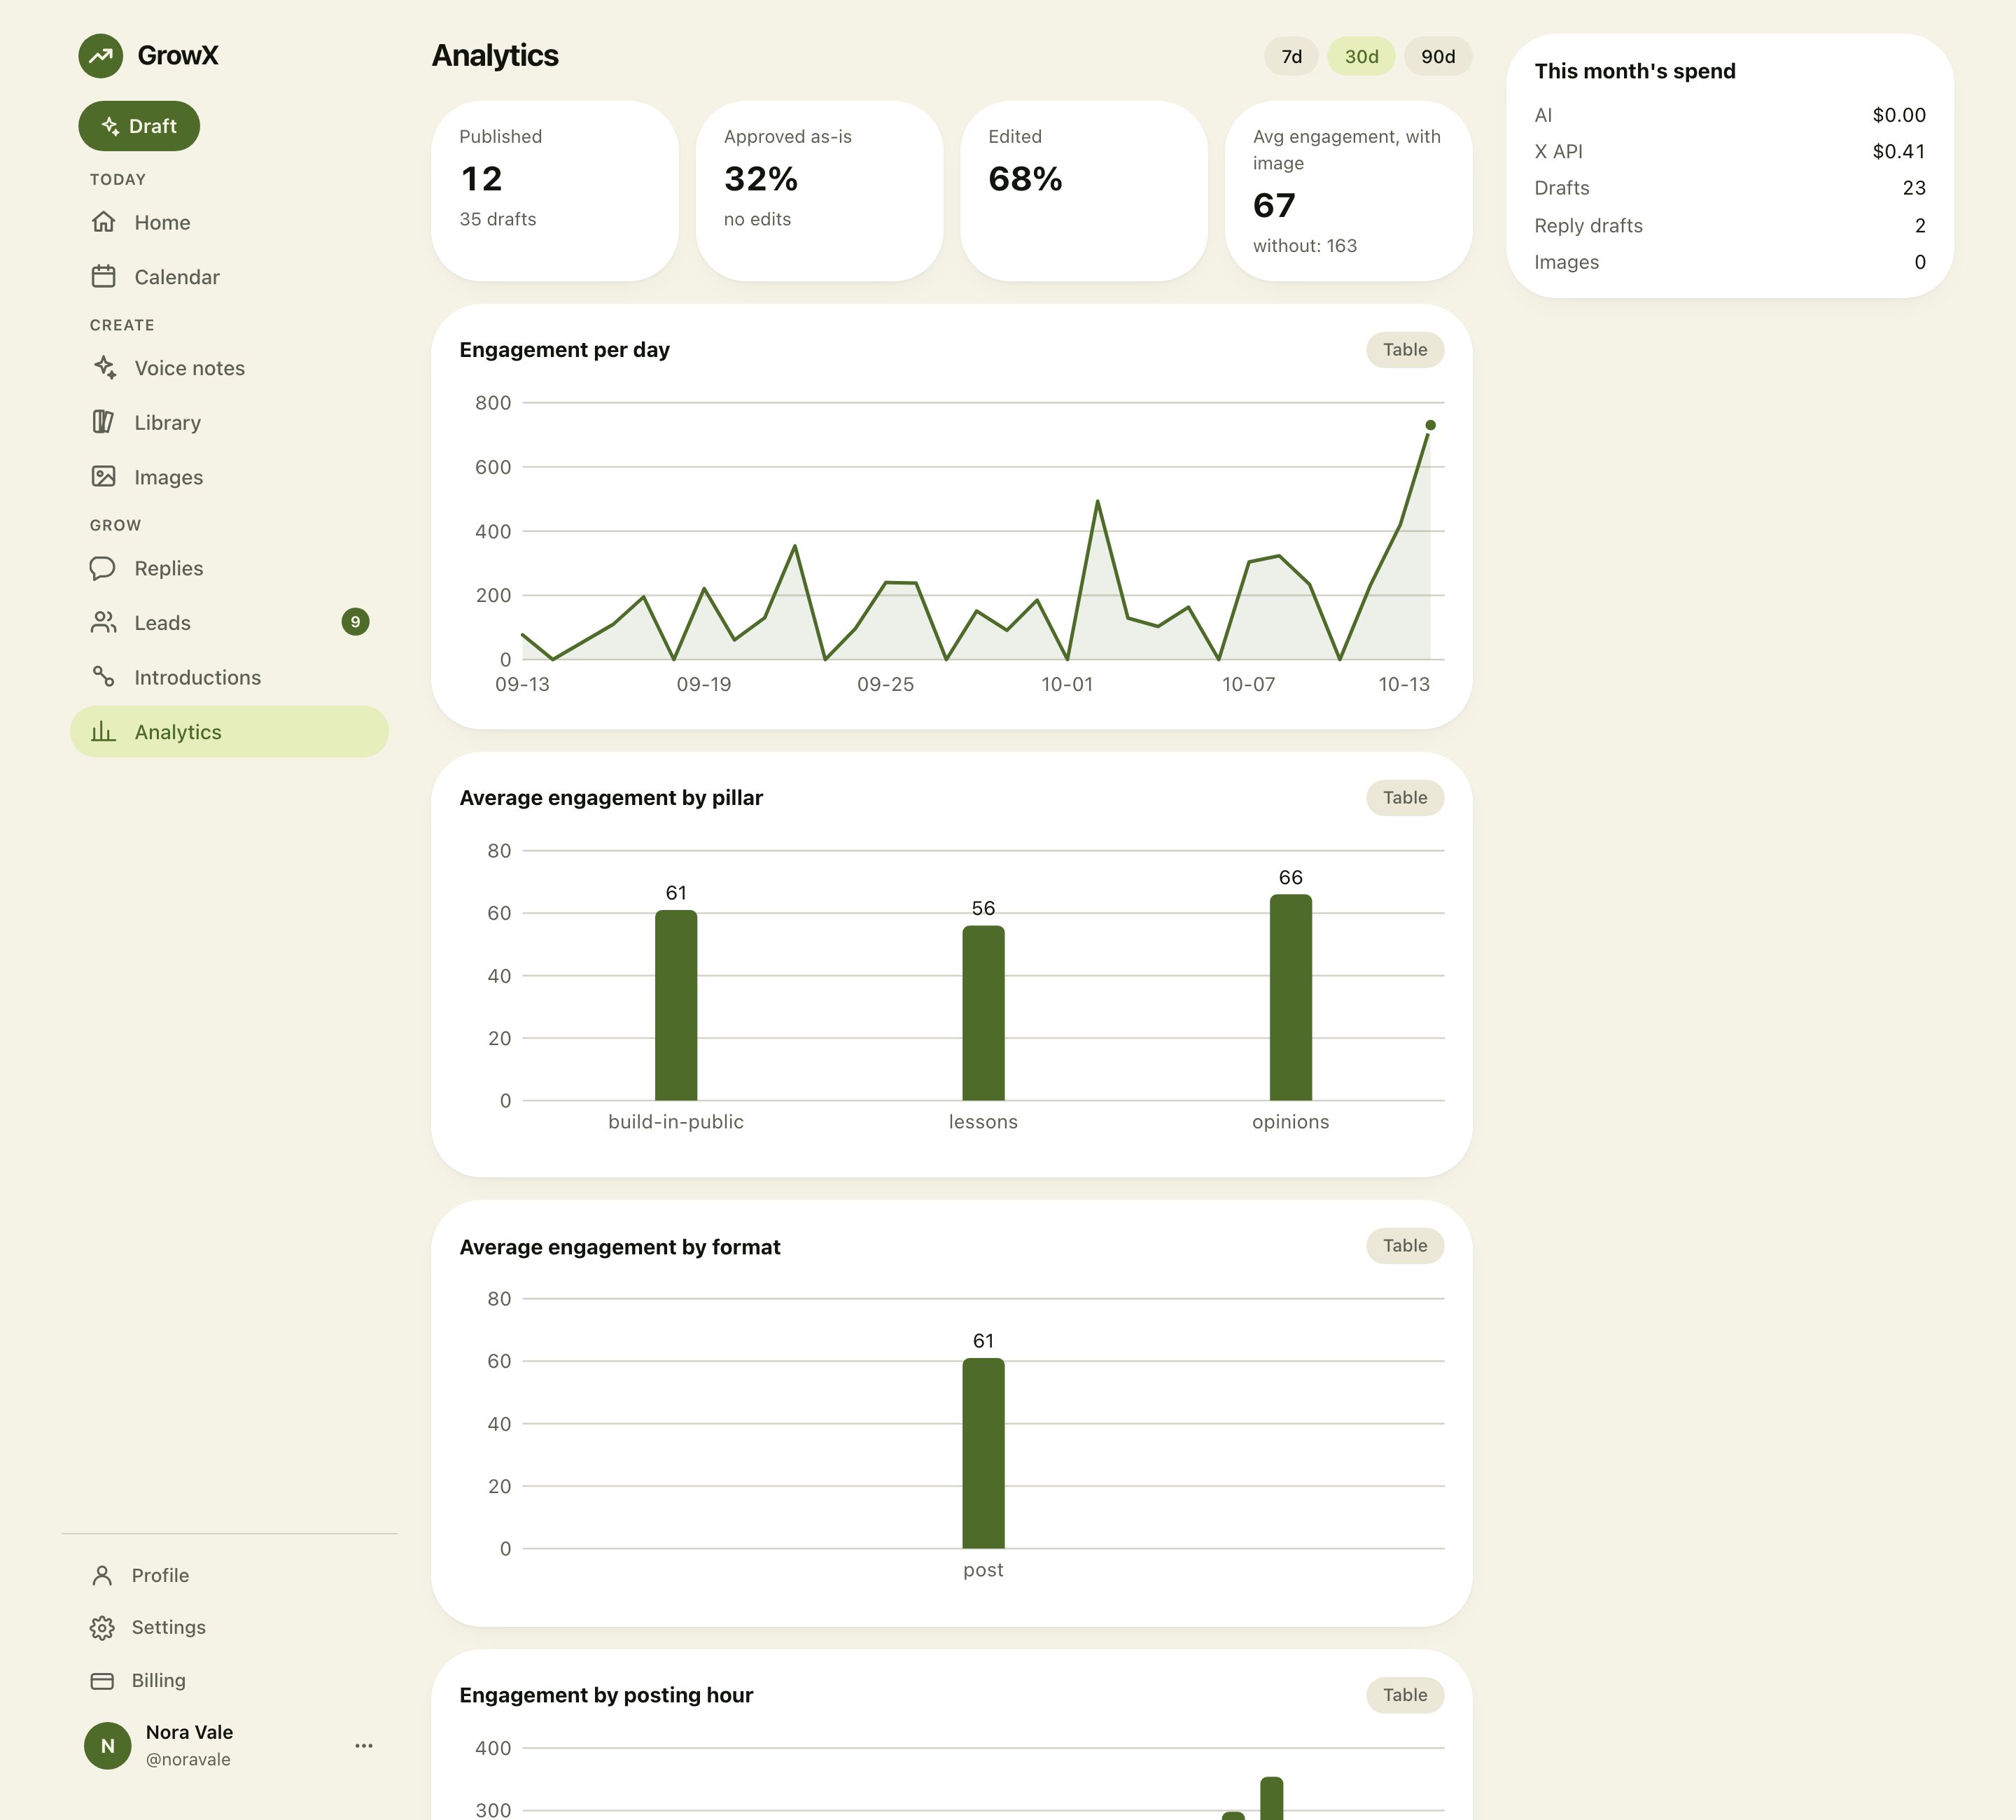Go to Voice notes
This screenshot has width=2016, height=1820.
pos(229,368)
